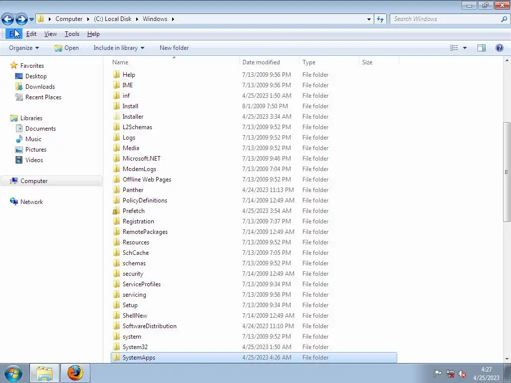Select the SystemApps folder row

(254, 358)
